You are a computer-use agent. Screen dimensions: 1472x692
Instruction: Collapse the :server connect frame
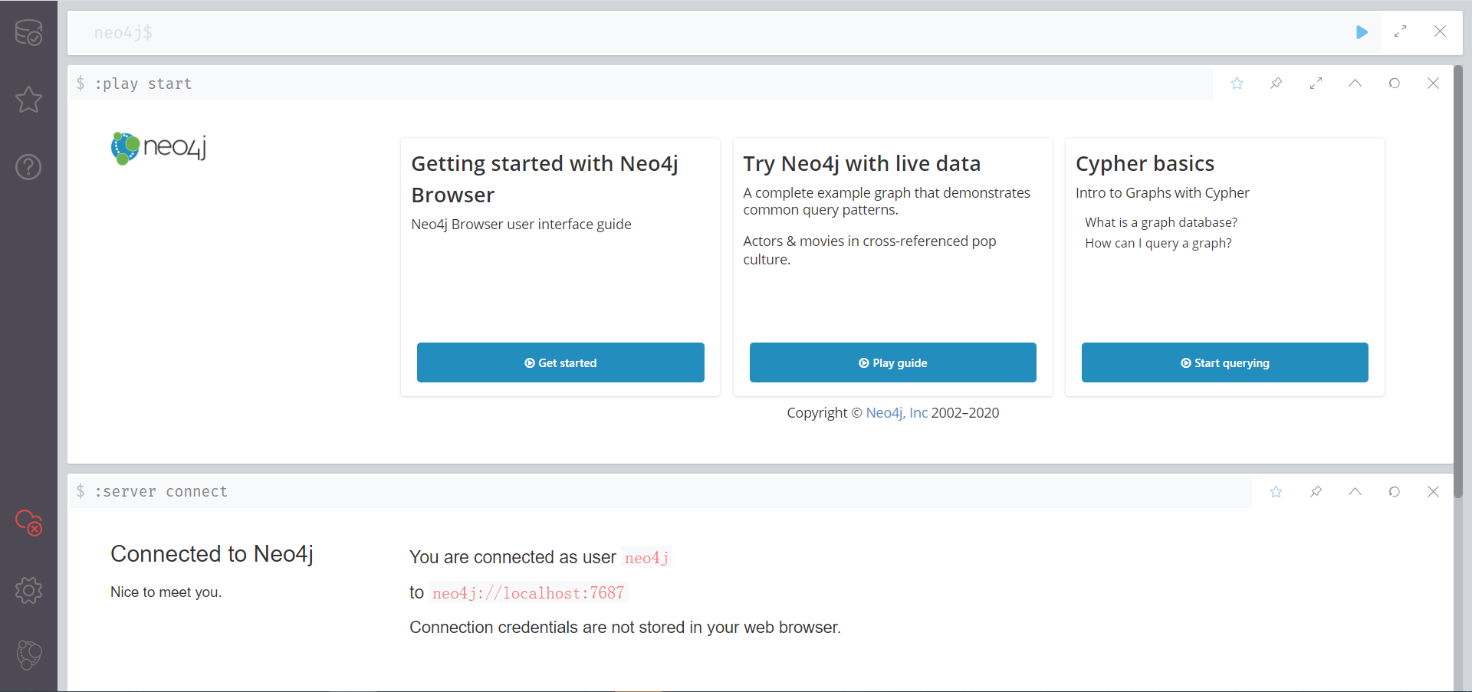[x=1355, y=491]
